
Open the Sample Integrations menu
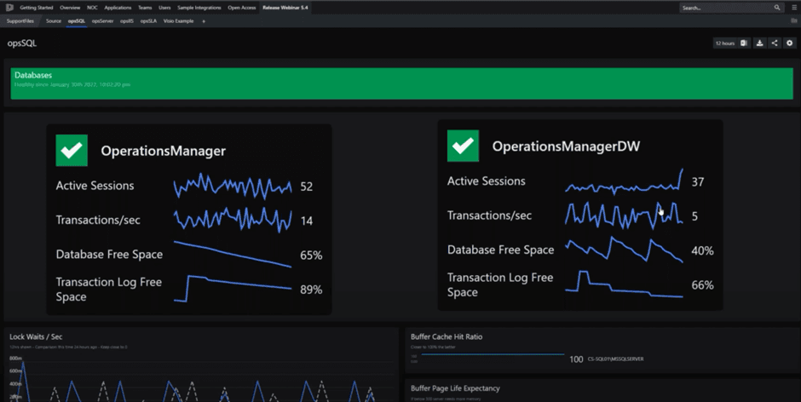pyautogui.click(x=199, y=8)
